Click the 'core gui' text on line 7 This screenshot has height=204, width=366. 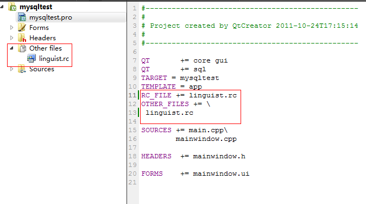210,61
